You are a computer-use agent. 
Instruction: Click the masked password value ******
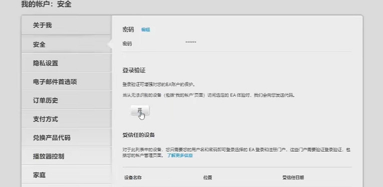191,42
